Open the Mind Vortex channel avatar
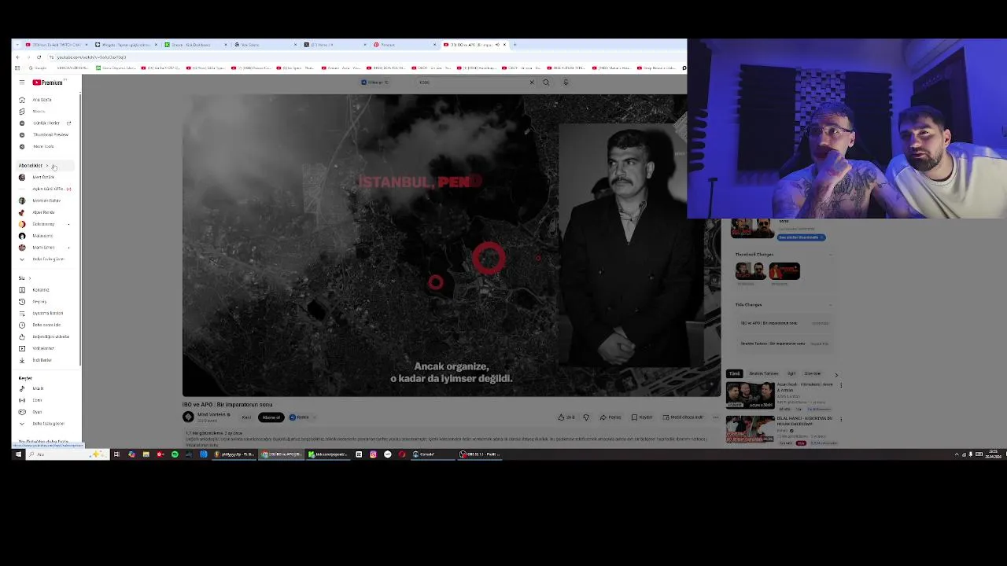This screenshot has width=1007, height=566. 188,417
